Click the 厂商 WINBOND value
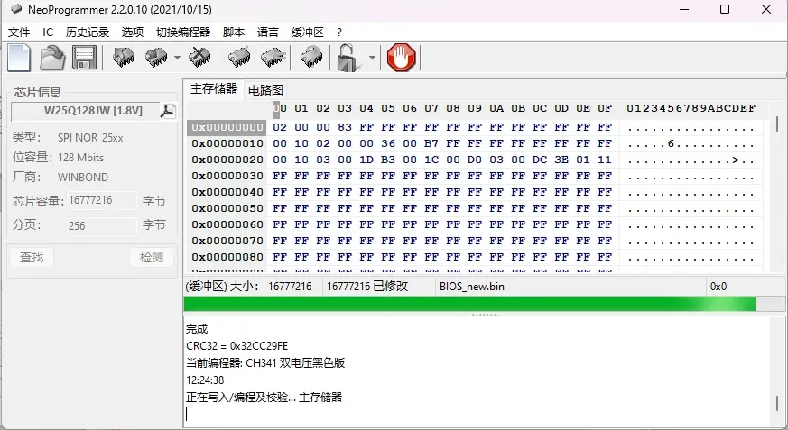This screenshot has height=430, width=788. pyautogui.click(x=83, y=178)
